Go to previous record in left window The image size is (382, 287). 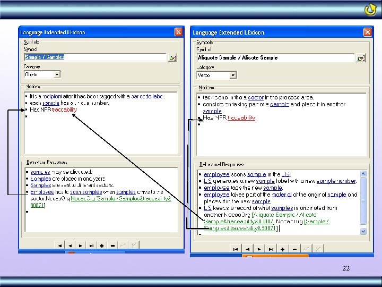click(70, 246)
